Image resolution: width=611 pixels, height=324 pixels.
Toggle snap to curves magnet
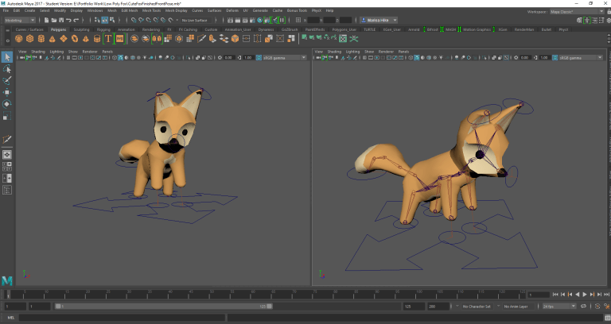(141, 20)
